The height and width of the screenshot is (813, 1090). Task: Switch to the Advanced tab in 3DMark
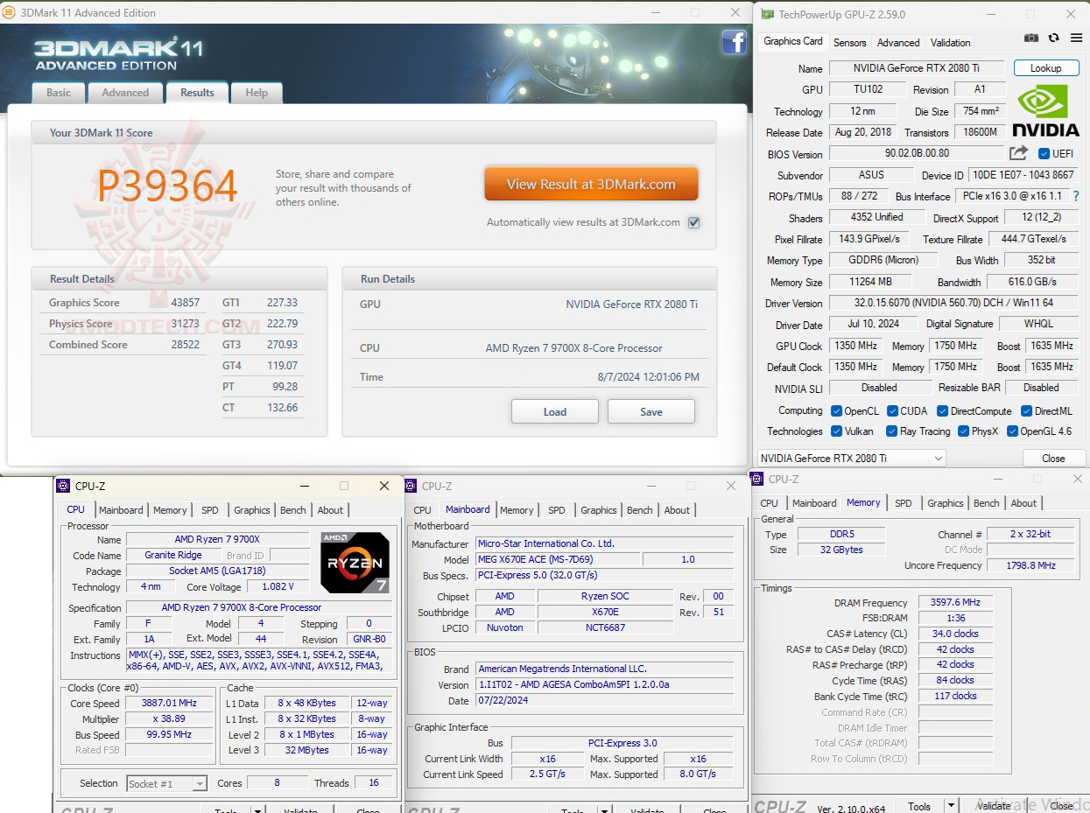[x=125, y=93]
